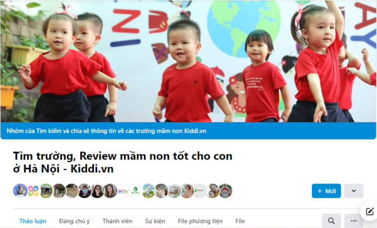Switch to the File tab
Image resolution: width=377 pixels, height=228 pixels.
(x=240, y=221)
